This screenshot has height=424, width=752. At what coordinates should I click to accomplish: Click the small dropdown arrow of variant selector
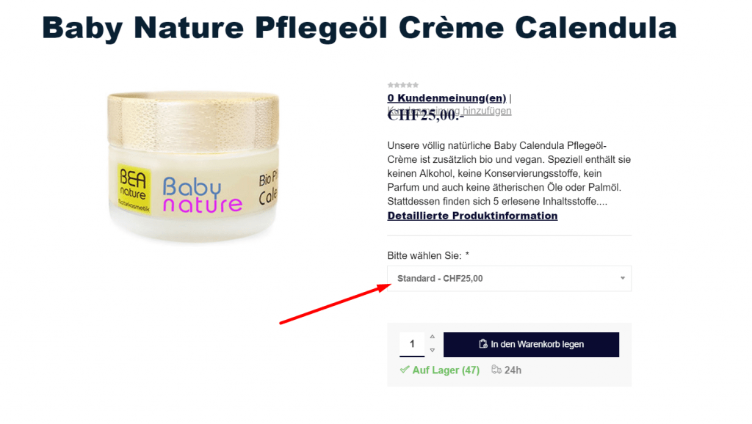(623, 278)
